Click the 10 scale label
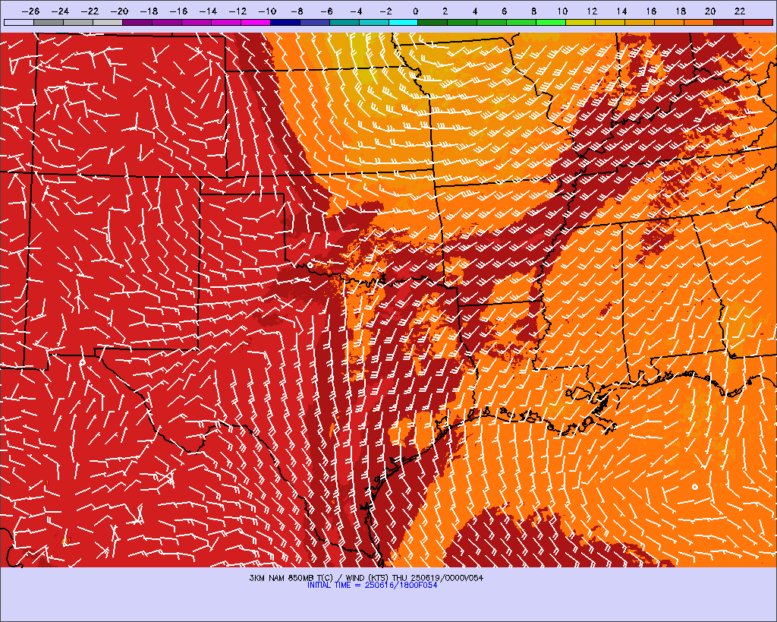 coord(562,11)
